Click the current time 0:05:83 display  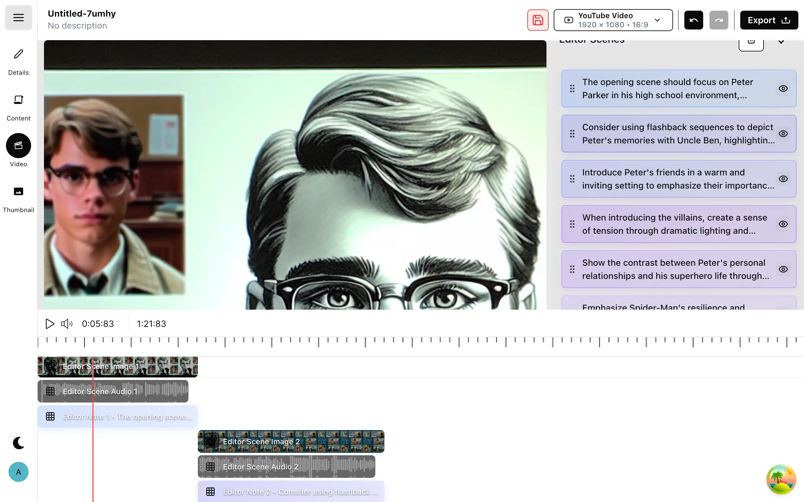98,324
